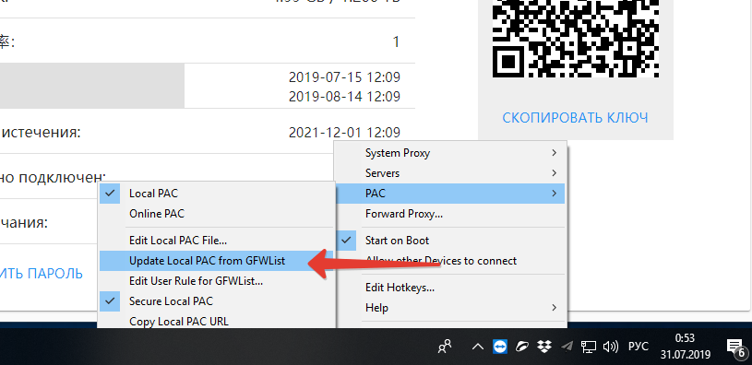Switch the РУС input language indicator
Image resolution: width=752 pixels, height=365 pixels.
638,347
